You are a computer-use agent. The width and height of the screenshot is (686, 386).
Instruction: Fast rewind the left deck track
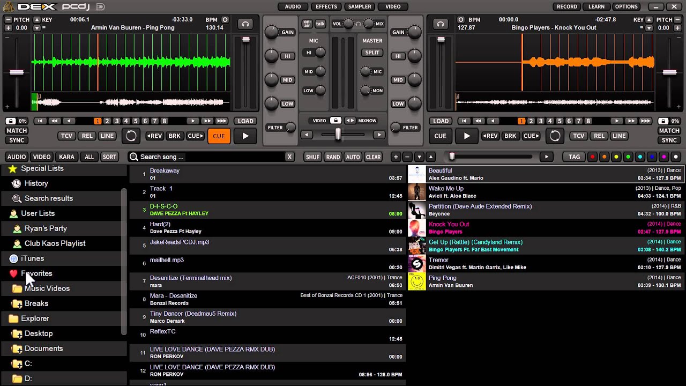(54, 121)
